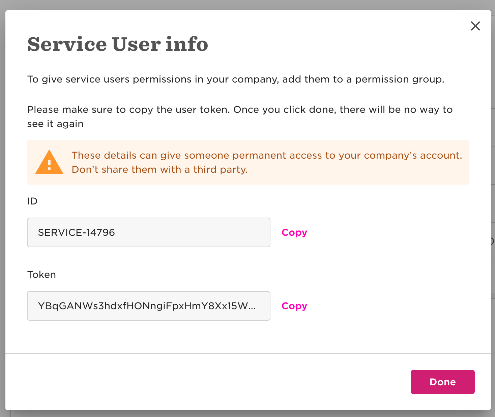Click the orange warning triangle icon
Image resolution: width=495 pixels, height=417 pixels.
pyautogui.click(x=49, y=162)
